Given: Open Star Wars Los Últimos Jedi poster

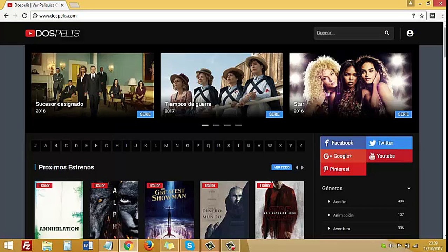Looking at the screenshot, I should [280, 210].
